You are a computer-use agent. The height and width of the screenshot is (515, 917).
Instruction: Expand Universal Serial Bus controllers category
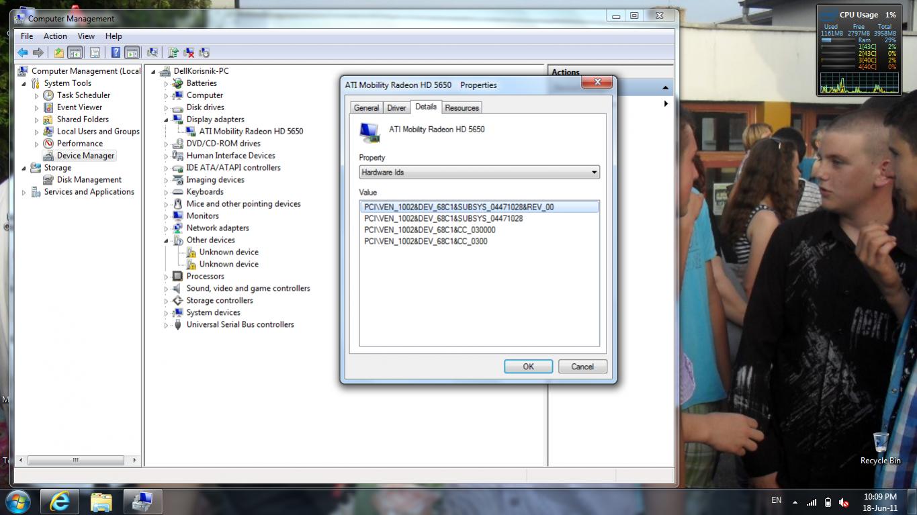pyautogui.click(x=166, y=326)
